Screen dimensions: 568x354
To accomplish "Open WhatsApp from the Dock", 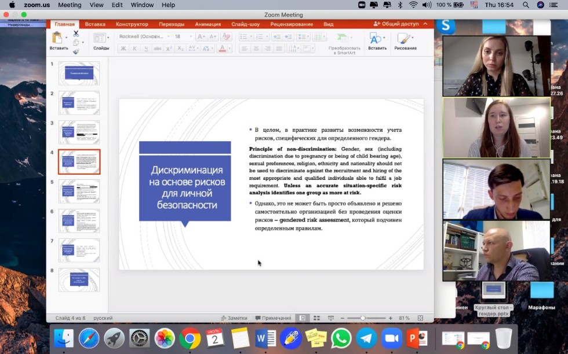I will [341, 338].
